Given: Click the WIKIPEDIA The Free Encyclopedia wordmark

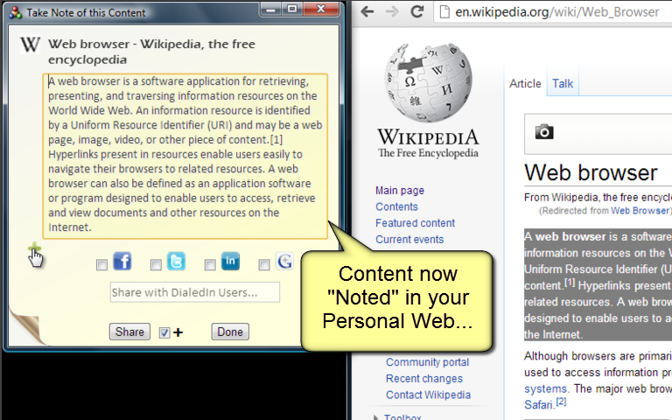Looking at the screenshot, I should pos(428,143).
